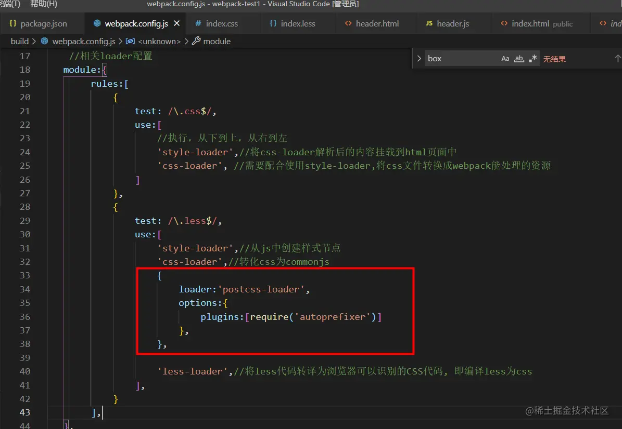Toggle Match Whole Word in find widget

(x=519, y=59)
